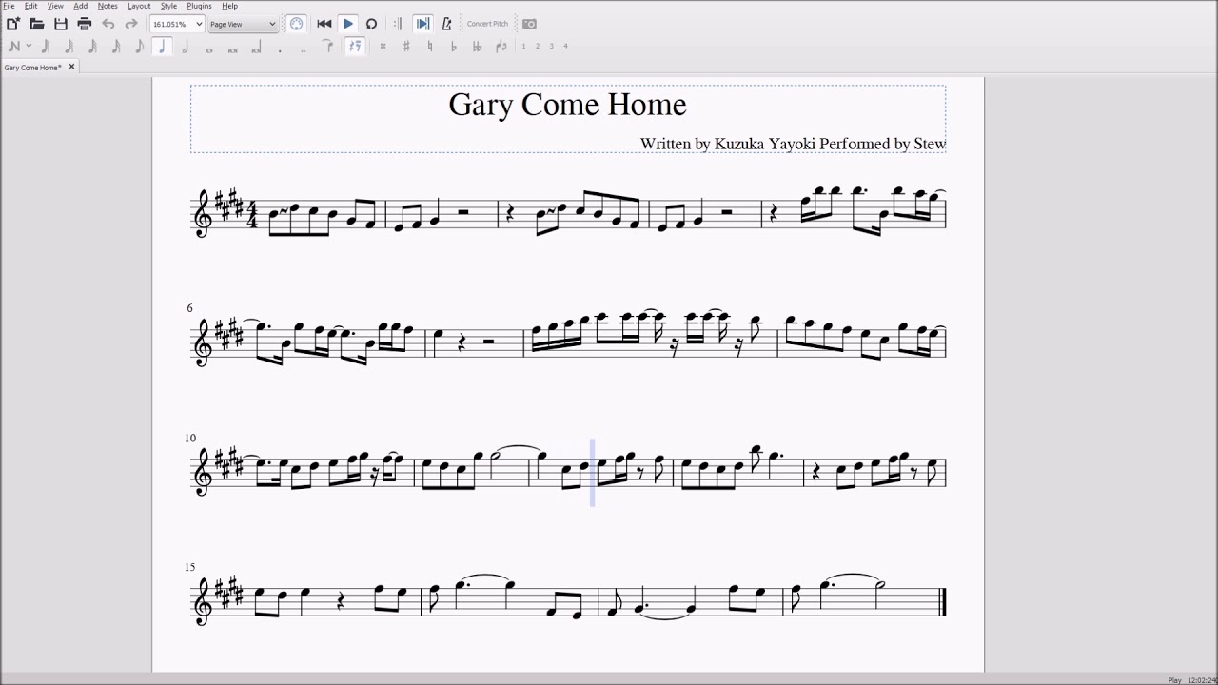Screen dimensions: 1218x685
Task: Click measure number 6 on the score
Action: [189, 308]
